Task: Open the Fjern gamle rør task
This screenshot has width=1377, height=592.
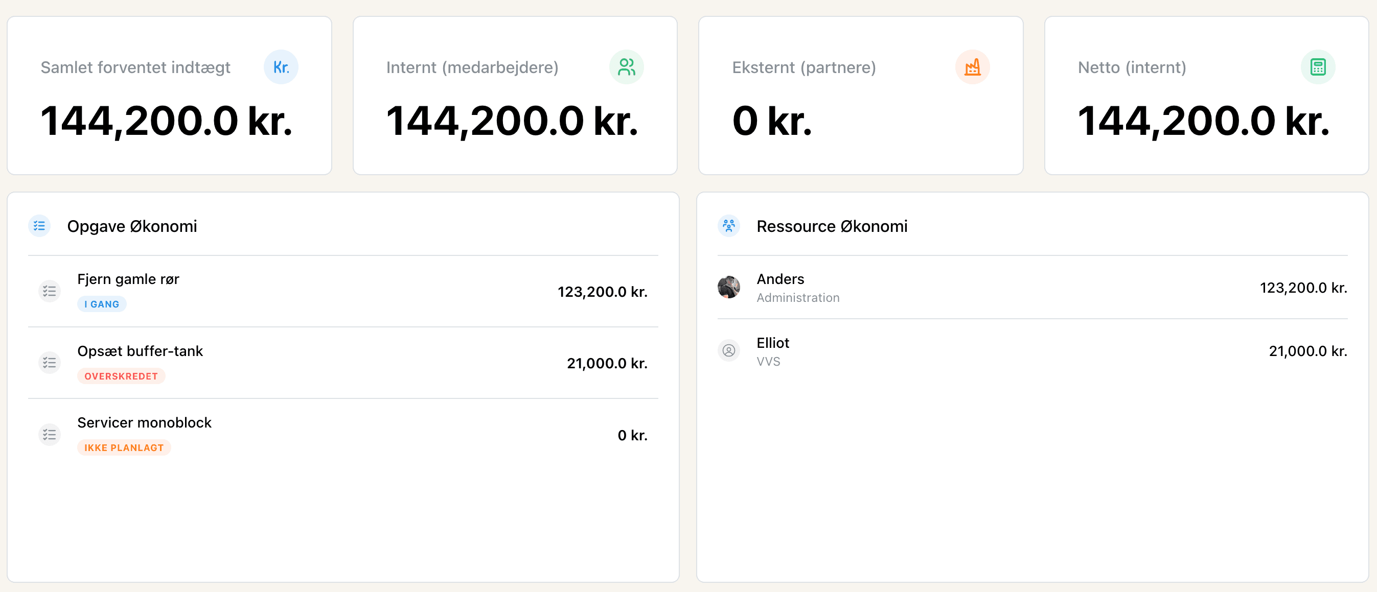Action: click(128, 279)
